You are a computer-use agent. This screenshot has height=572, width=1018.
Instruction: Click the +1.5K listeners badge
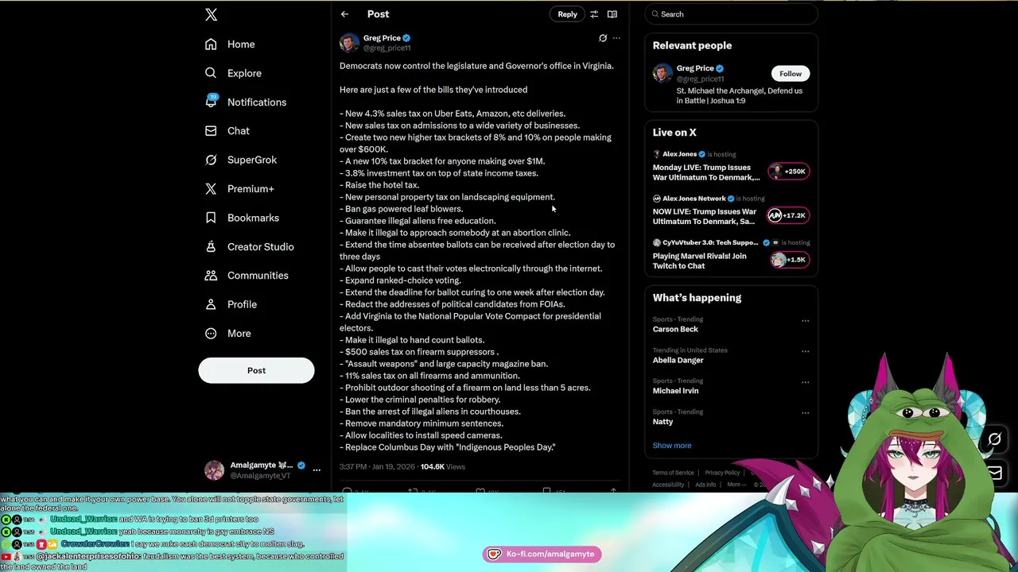click(x=788, y=260)
